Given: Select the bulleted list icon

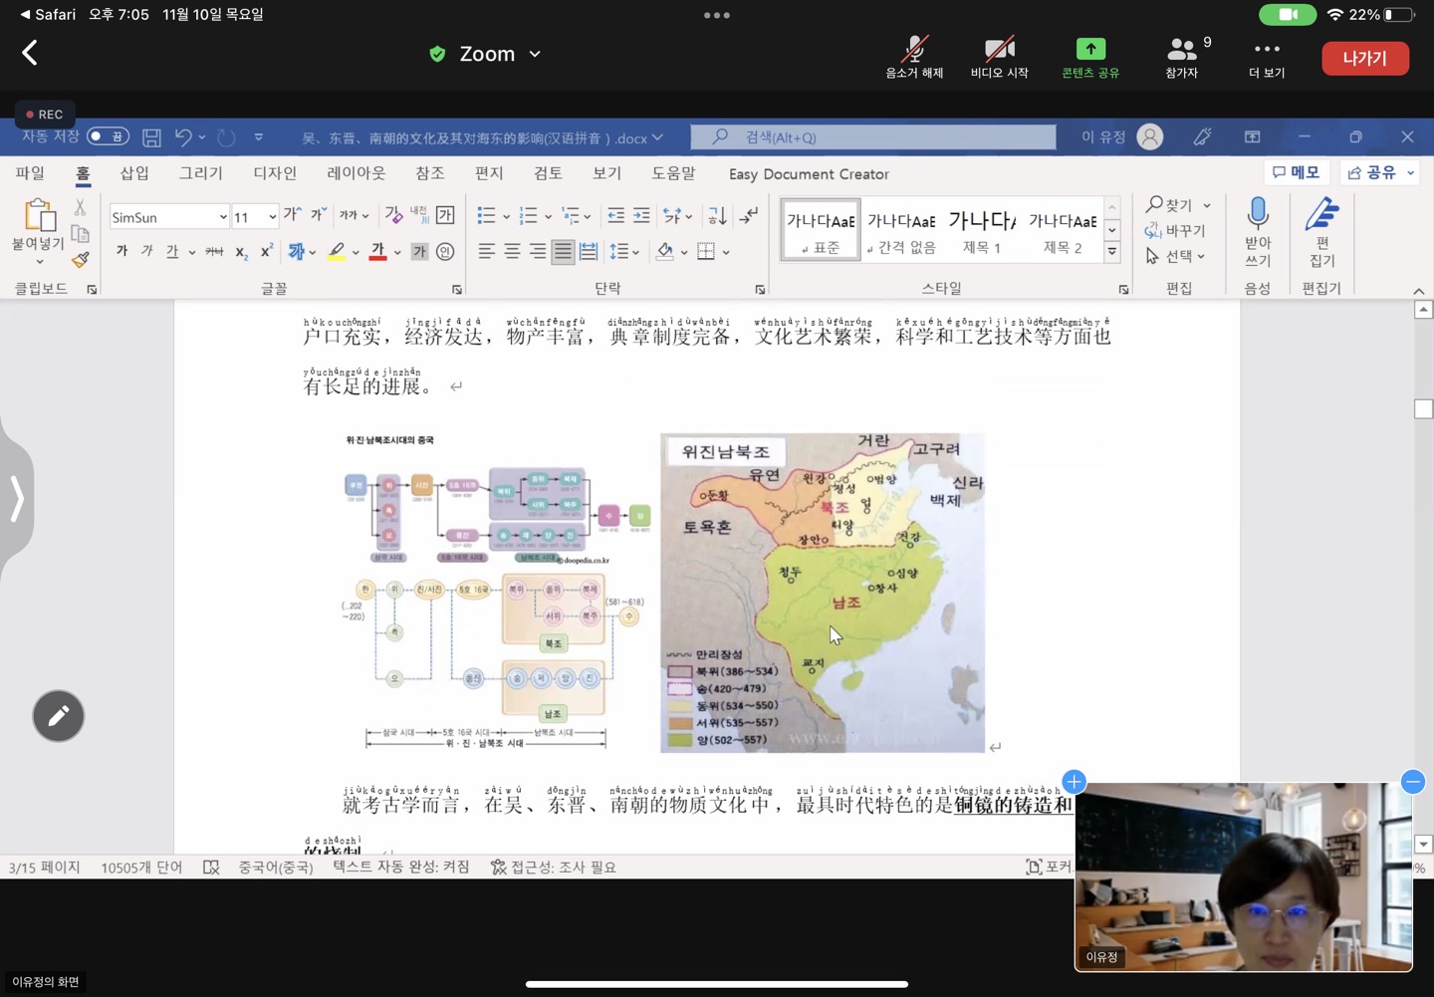Looking at the screenshot, I should tap(486, 216).
